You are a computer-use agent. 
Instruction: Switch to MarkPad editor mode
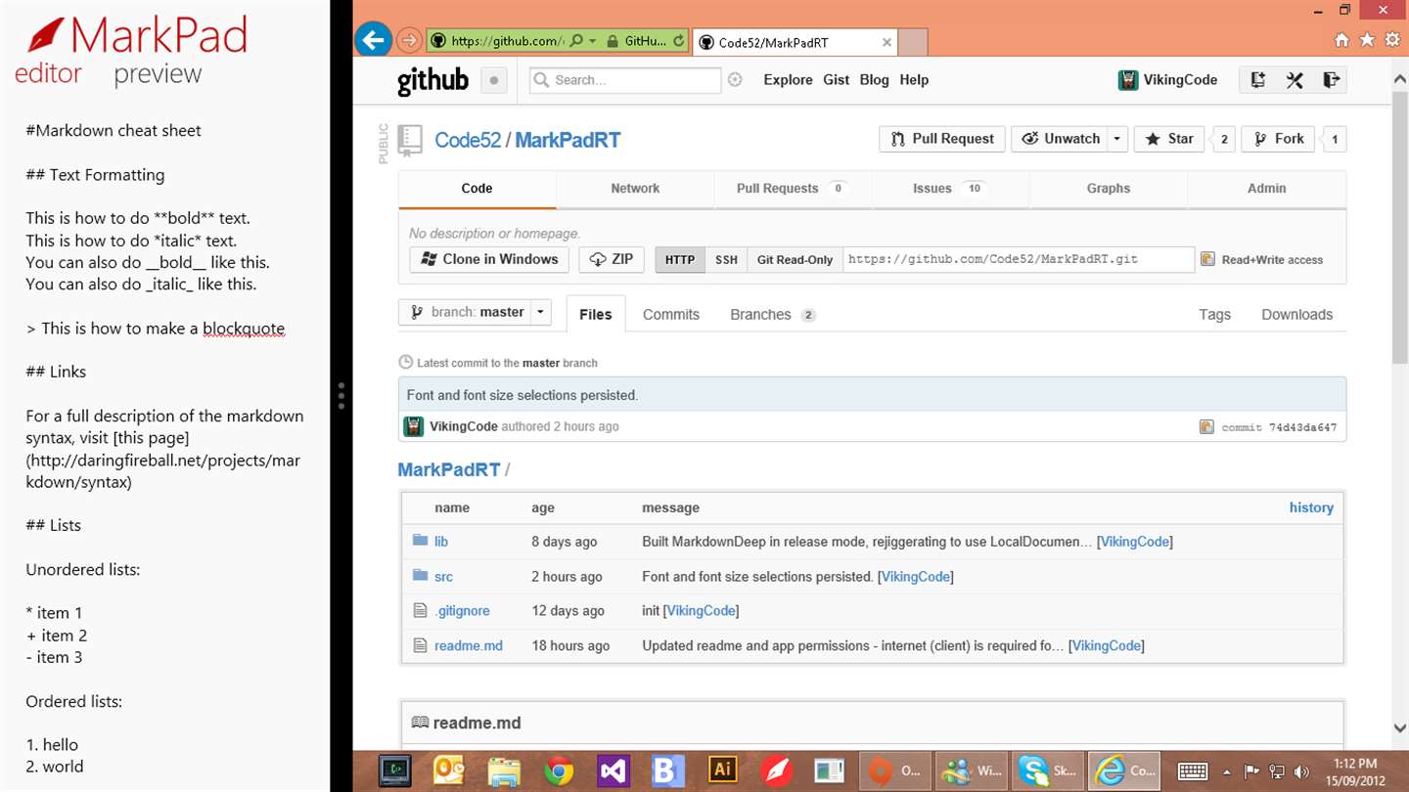pyautogui.click(x=48, y=74)
